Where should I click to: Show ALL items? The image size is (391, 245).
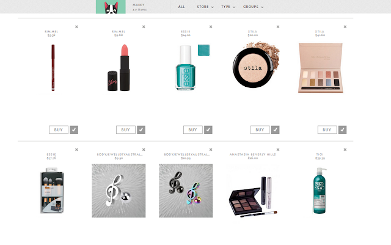[181, 7]
